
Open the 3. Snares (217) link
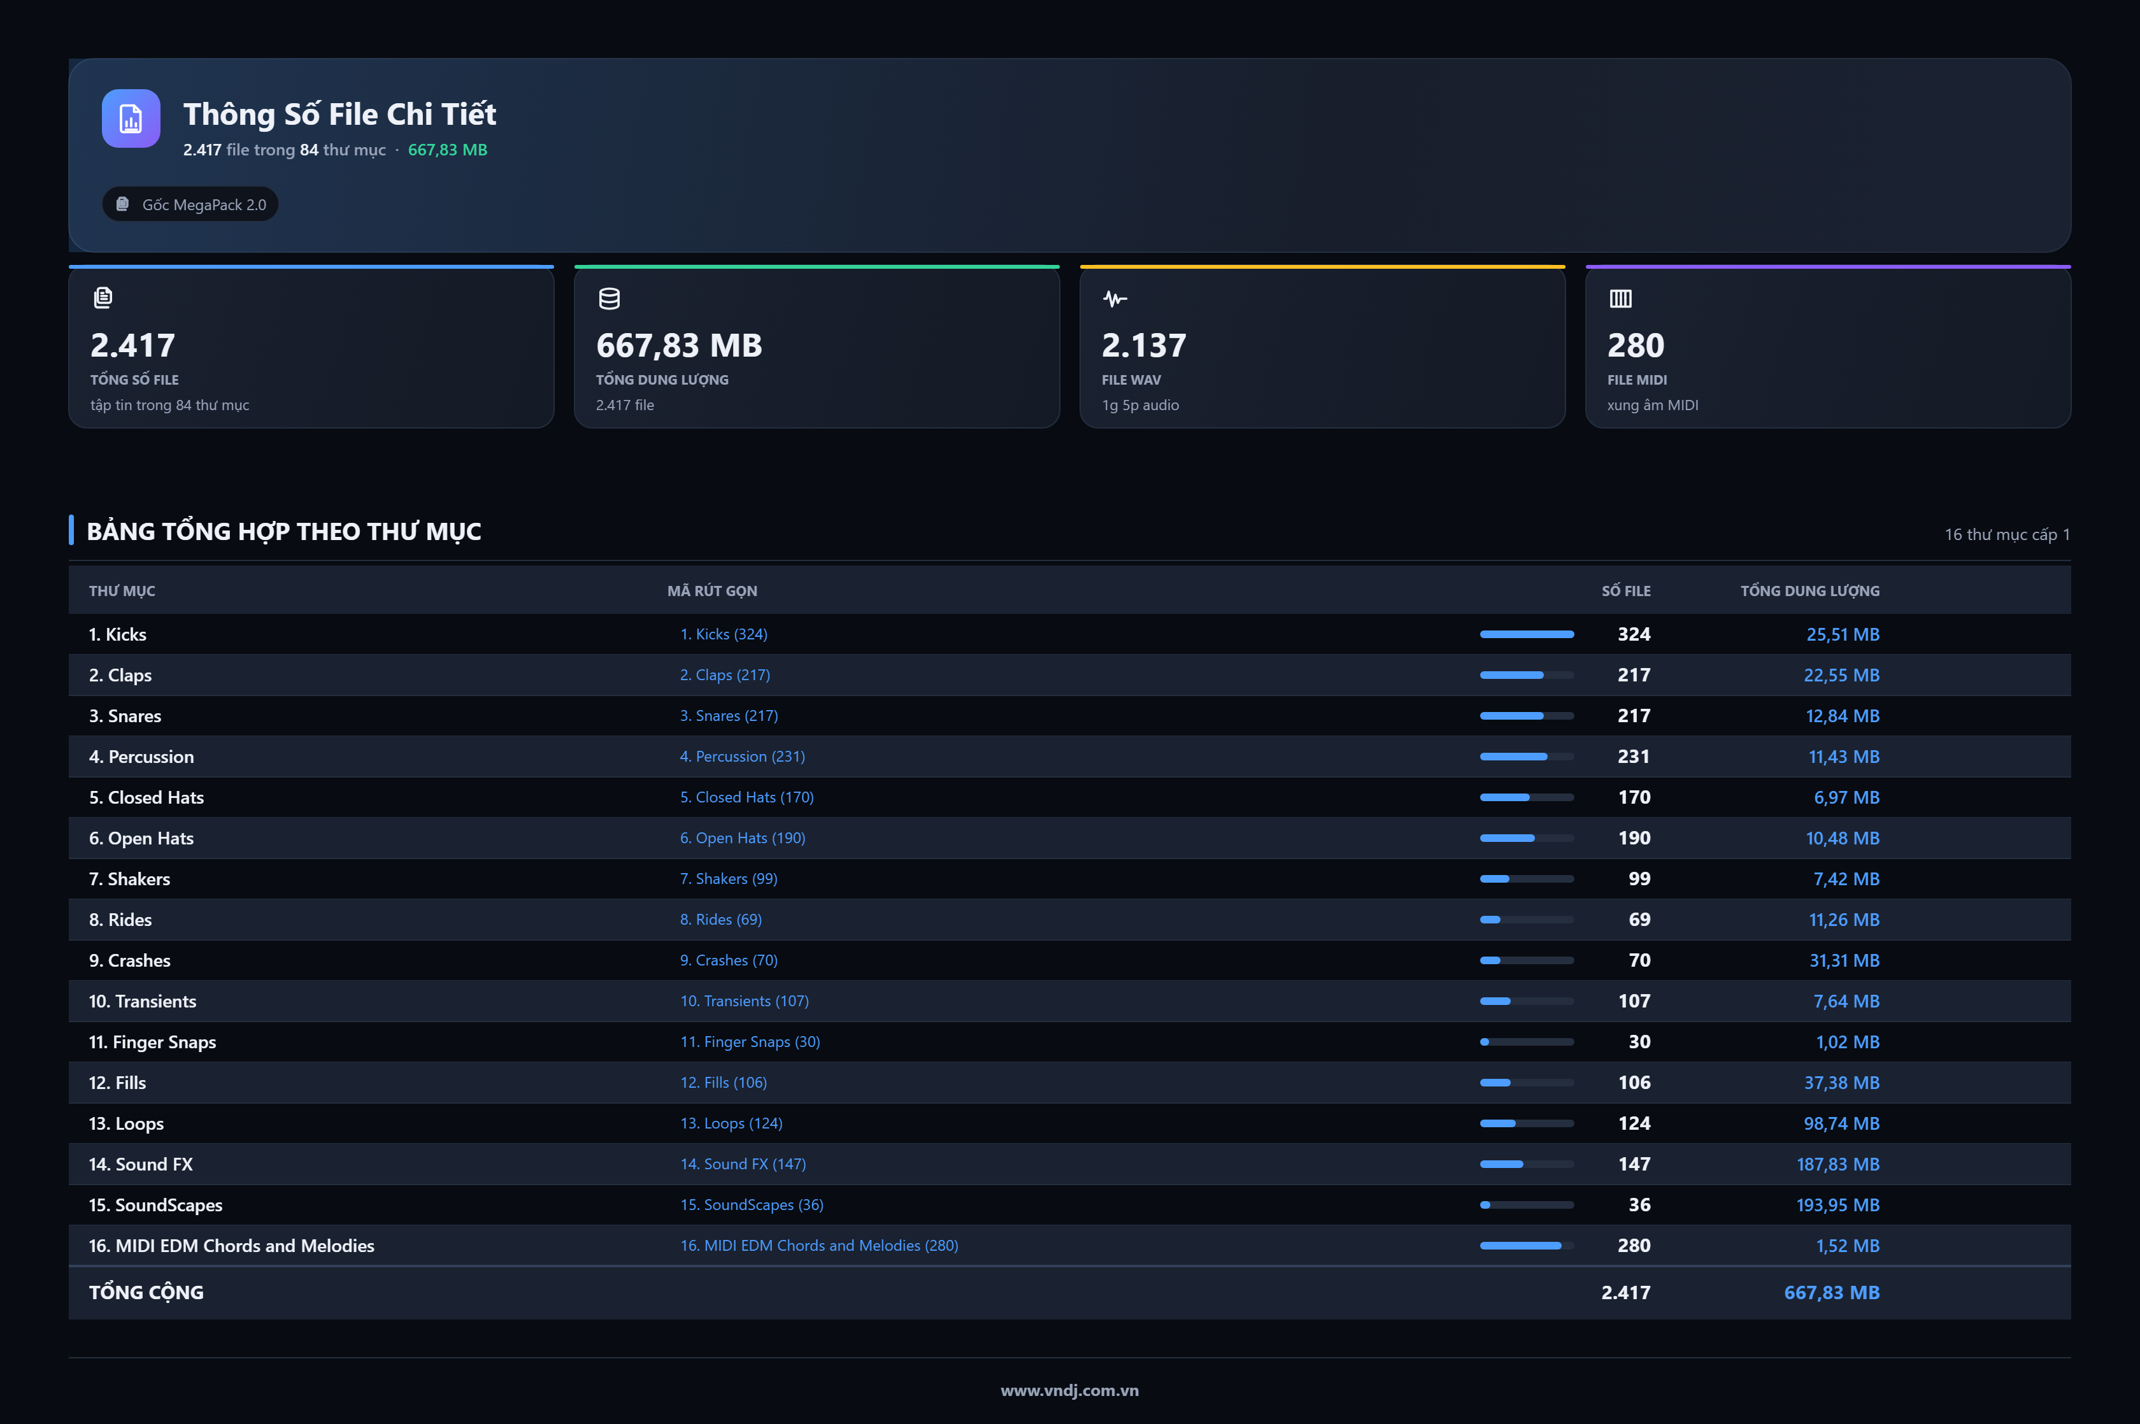729,716
